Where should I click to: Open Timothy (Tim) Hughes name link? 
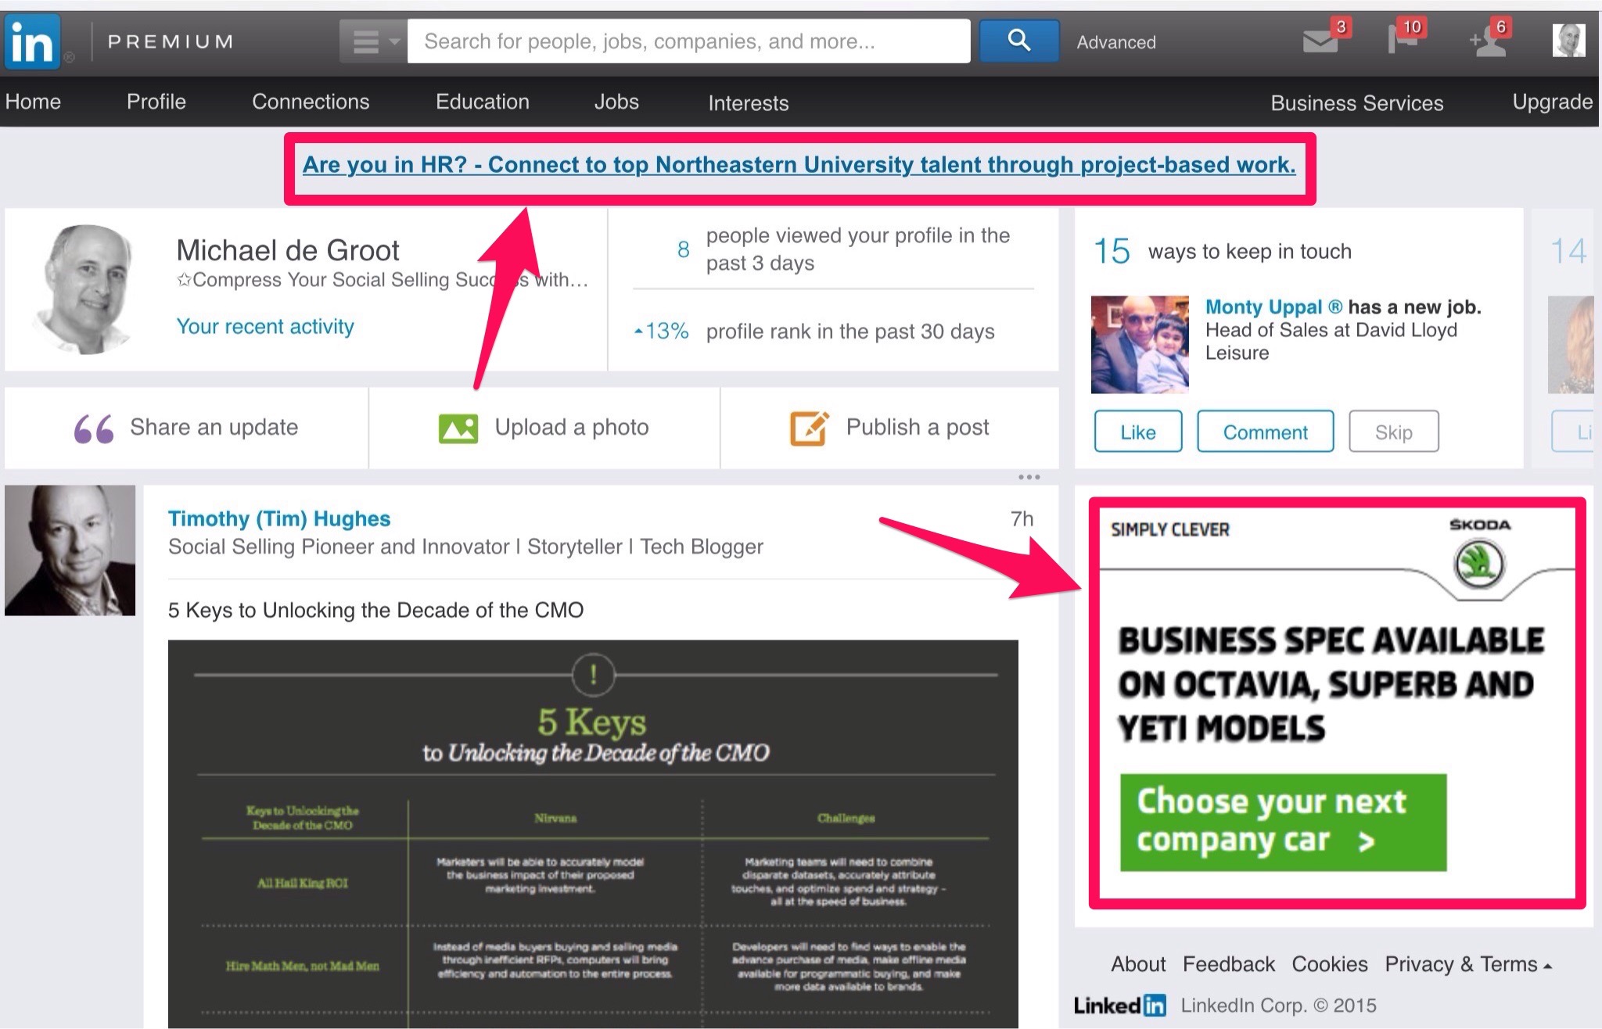click(279, 518)
